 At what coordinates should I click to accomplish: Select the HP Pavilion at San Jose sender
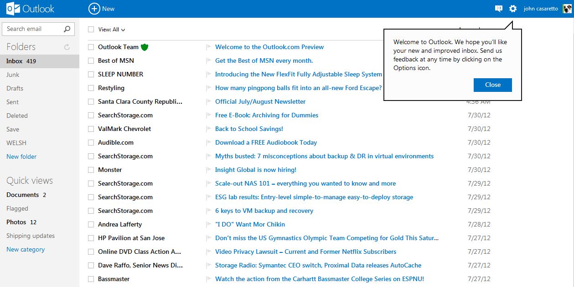131,238
